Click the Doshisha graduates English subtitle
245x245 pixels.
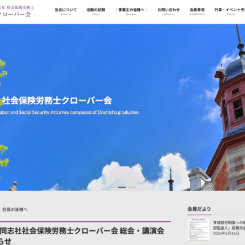69,112
